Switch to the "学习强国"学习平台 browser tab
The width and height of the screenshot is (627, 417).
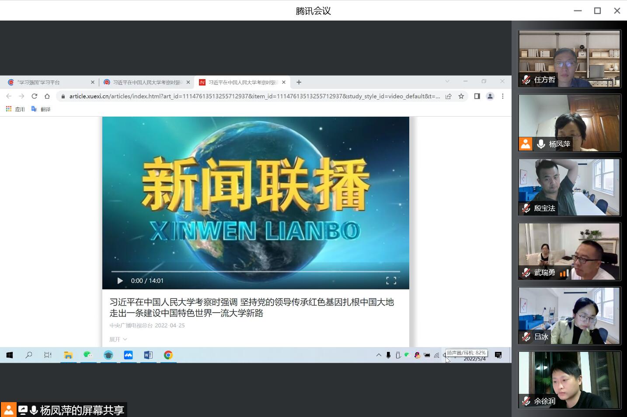[x=48, y=82]
